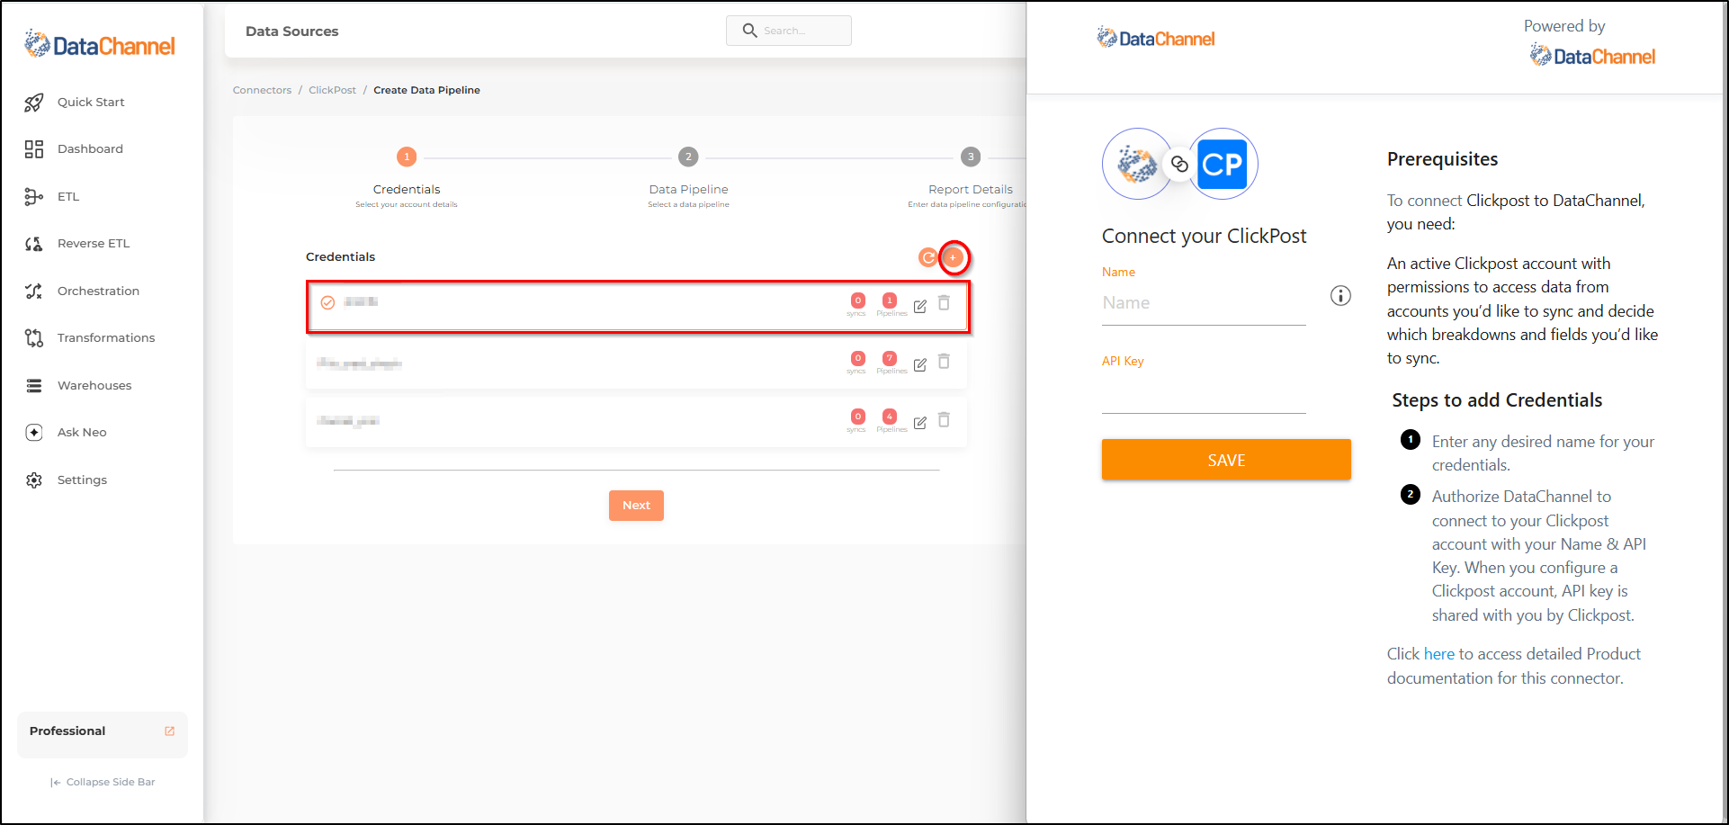This screenshot has height=825, width=1729.
Task: Open the Dashboard grid icon
Action: [x=34, y=149]
